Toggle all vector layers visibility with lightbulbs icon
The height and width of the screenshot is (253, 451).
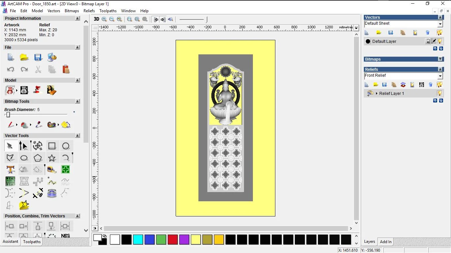pyautogui.click(x=439, y=32)
